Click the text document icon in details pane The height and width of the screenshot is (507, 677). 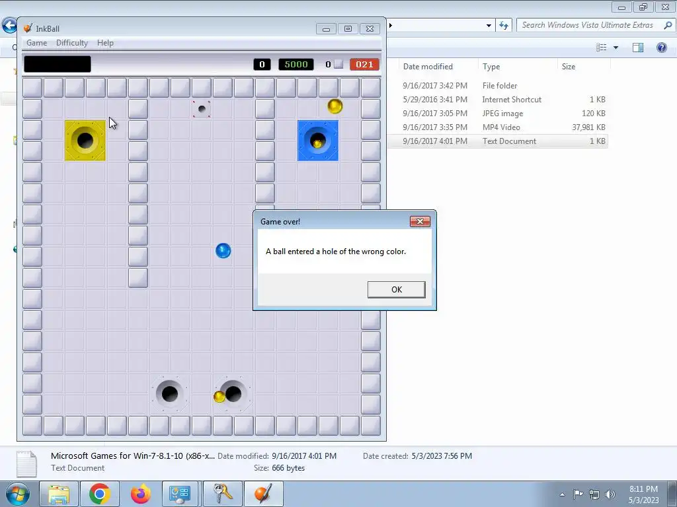coord(26,464)
